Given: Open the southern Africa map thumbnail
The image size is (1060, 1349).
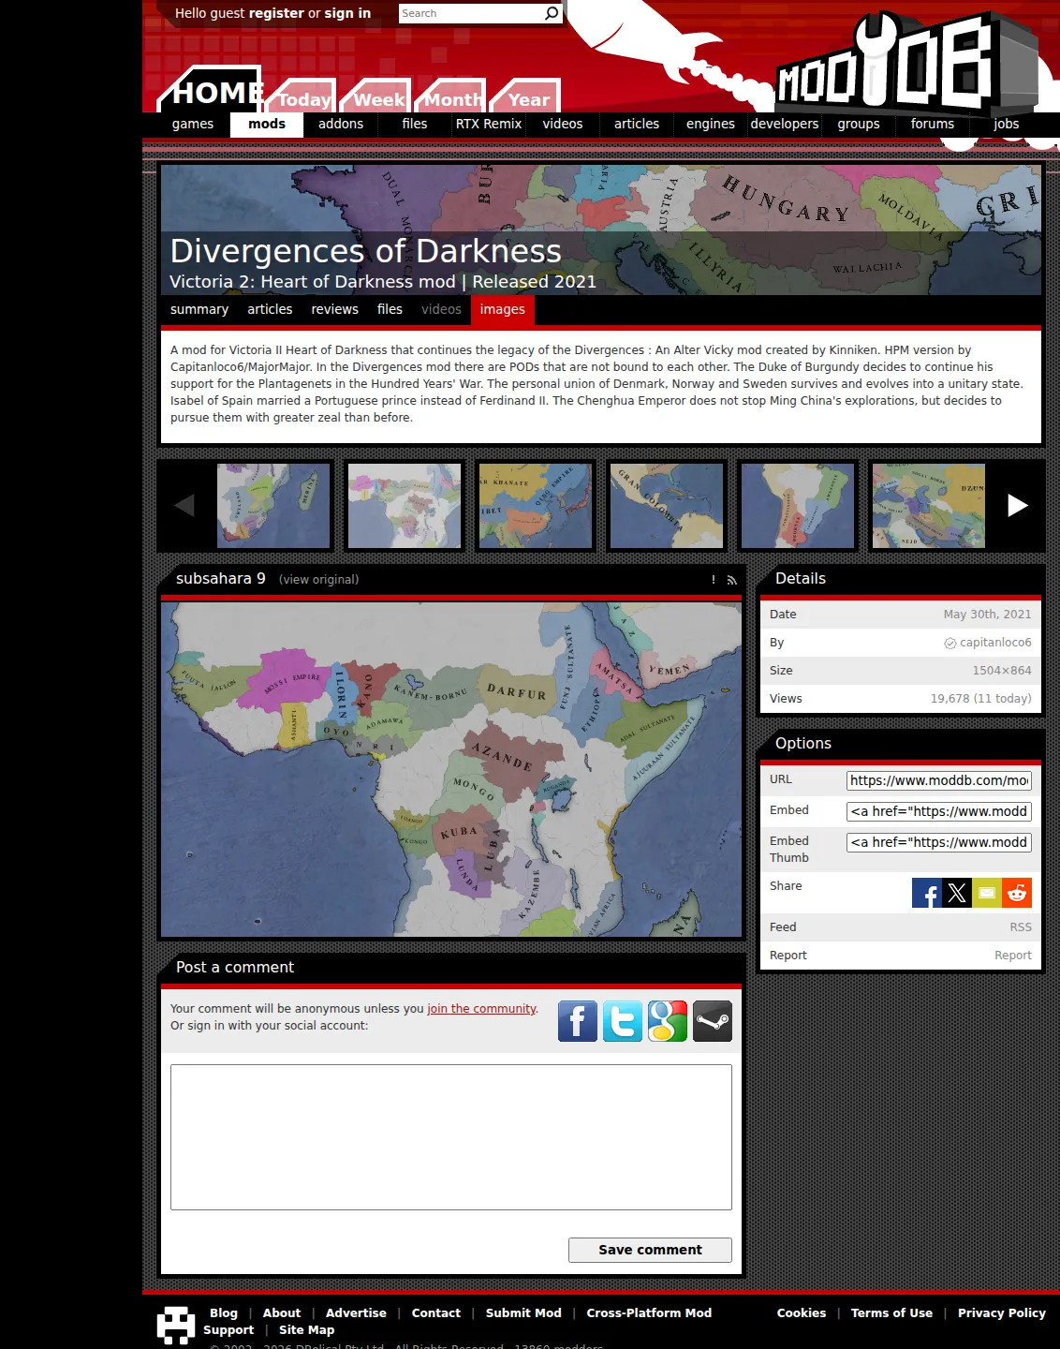Looking at the screenshot, I should 273,505.
